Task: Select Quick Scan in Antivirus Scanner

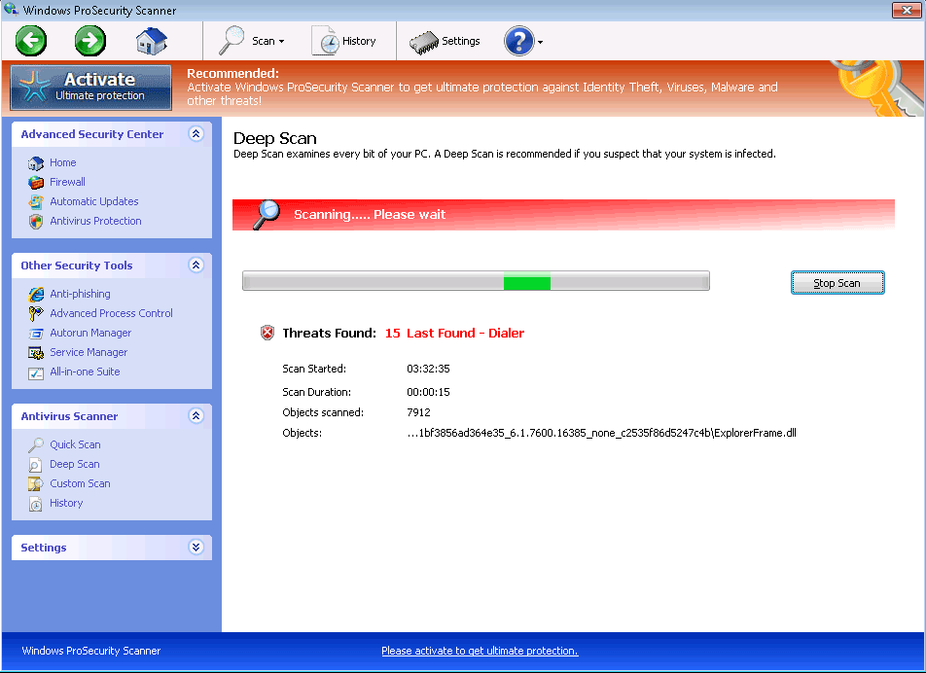Action: click(x=75, y=444)
